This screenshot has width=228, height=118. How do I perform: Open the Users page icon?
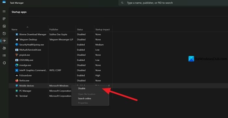pyautogui.click(x=4, y=48)
